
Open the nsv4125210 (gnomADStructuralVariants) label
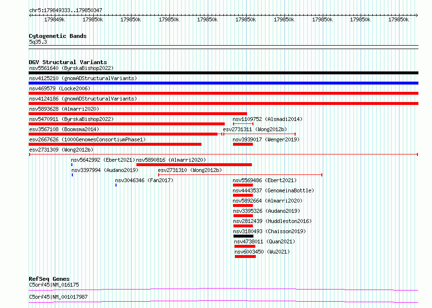point(83,78)
